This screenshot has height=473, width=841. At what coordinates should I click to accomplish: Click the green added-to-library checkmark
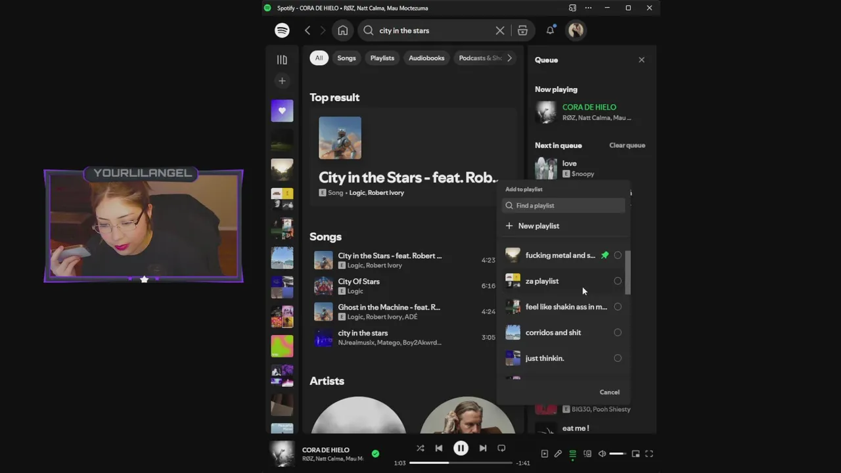(x=375, y=453)
